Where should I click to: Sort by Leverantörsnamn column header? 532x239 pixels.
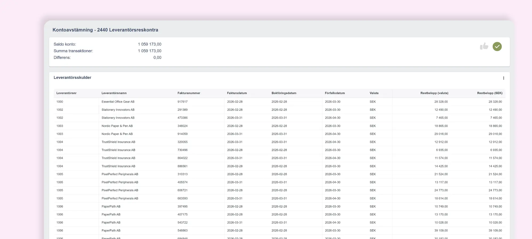114,93
